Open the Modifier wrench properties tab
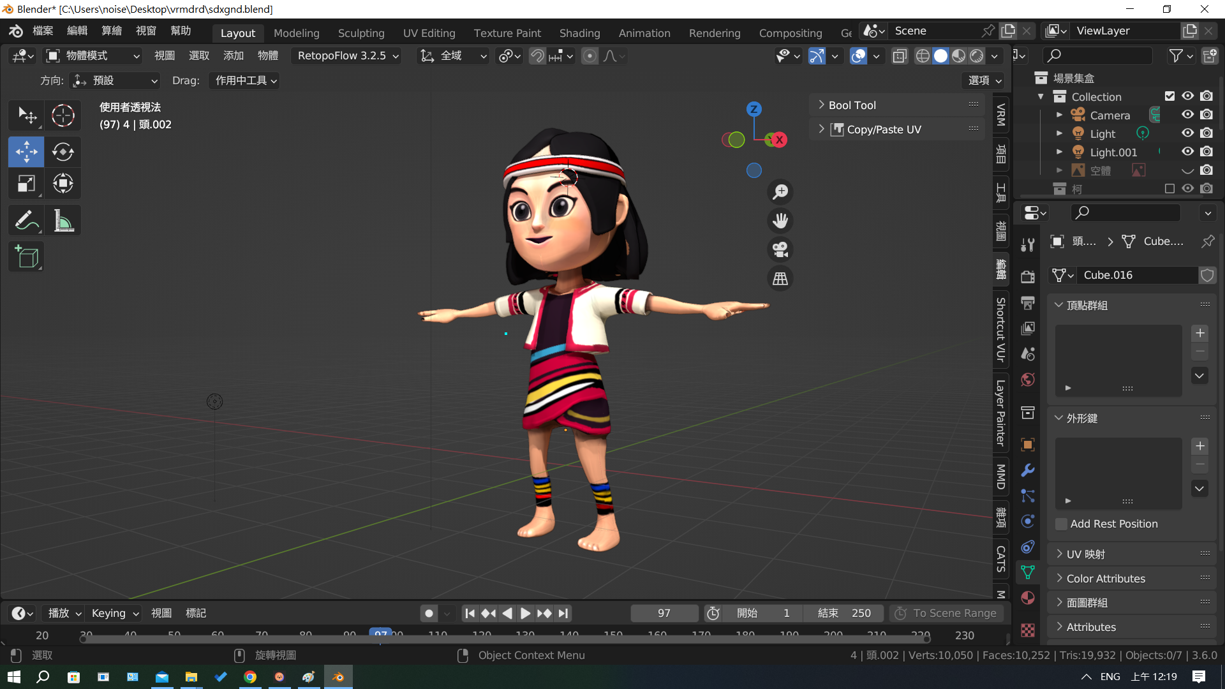The height and width of the screenshot is (689, 1225). pyautogui.click(x=1027, y=470)
